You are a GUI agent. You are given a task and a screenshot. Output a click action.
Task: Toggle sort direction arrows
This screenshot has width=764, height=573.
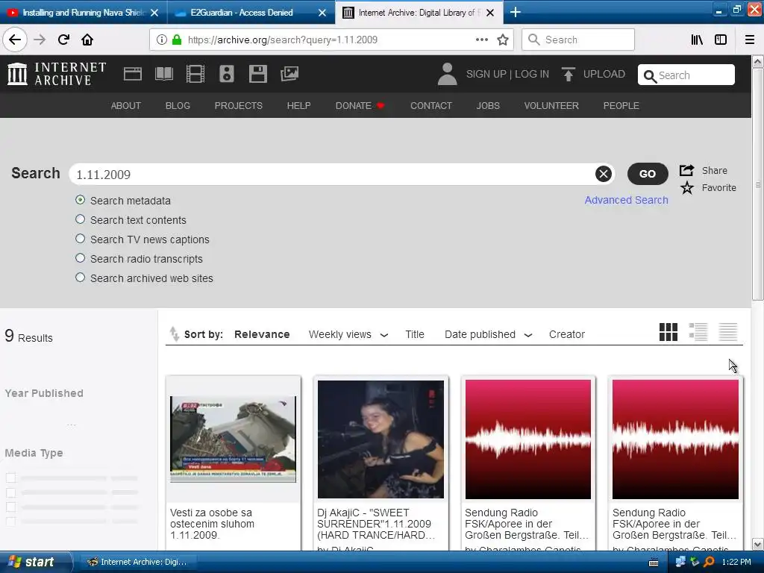(x=174, y=334)
